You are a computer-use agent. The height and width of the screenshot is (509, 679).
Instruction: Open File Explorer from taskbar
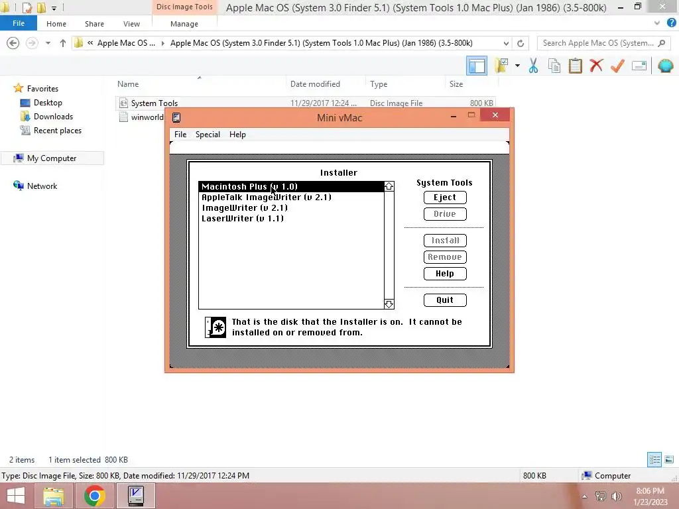coord(54,496)
